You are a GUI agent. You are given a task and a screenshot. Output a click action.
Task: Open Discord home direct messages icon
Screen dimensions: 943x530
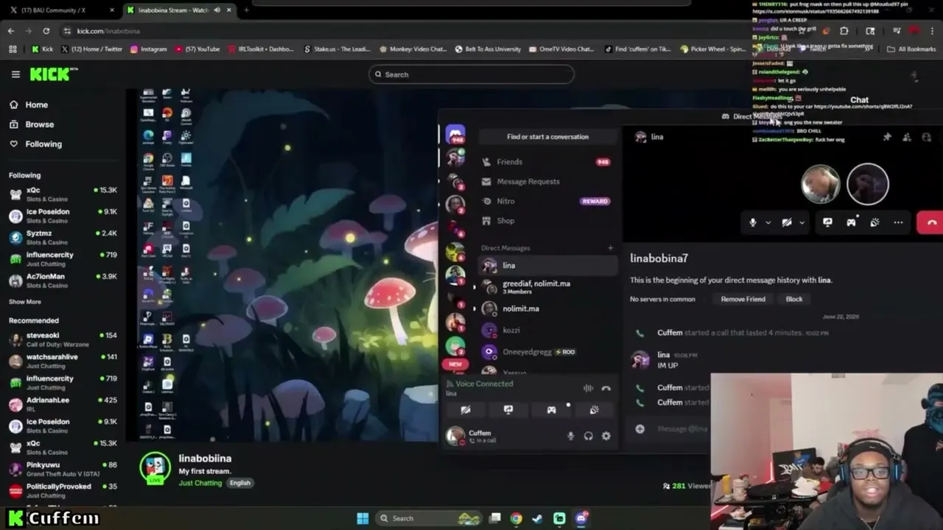(455, 134)
